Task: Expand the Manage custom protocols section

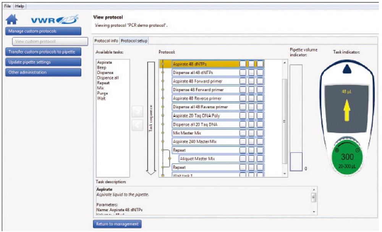Action: tap(43, 31)
